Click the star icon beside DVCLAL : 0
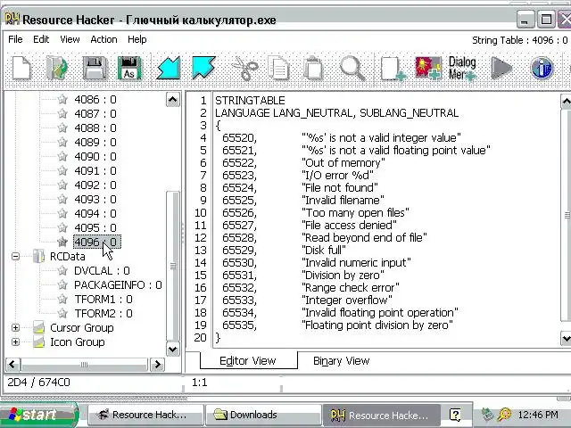 (x=62, y=270)
